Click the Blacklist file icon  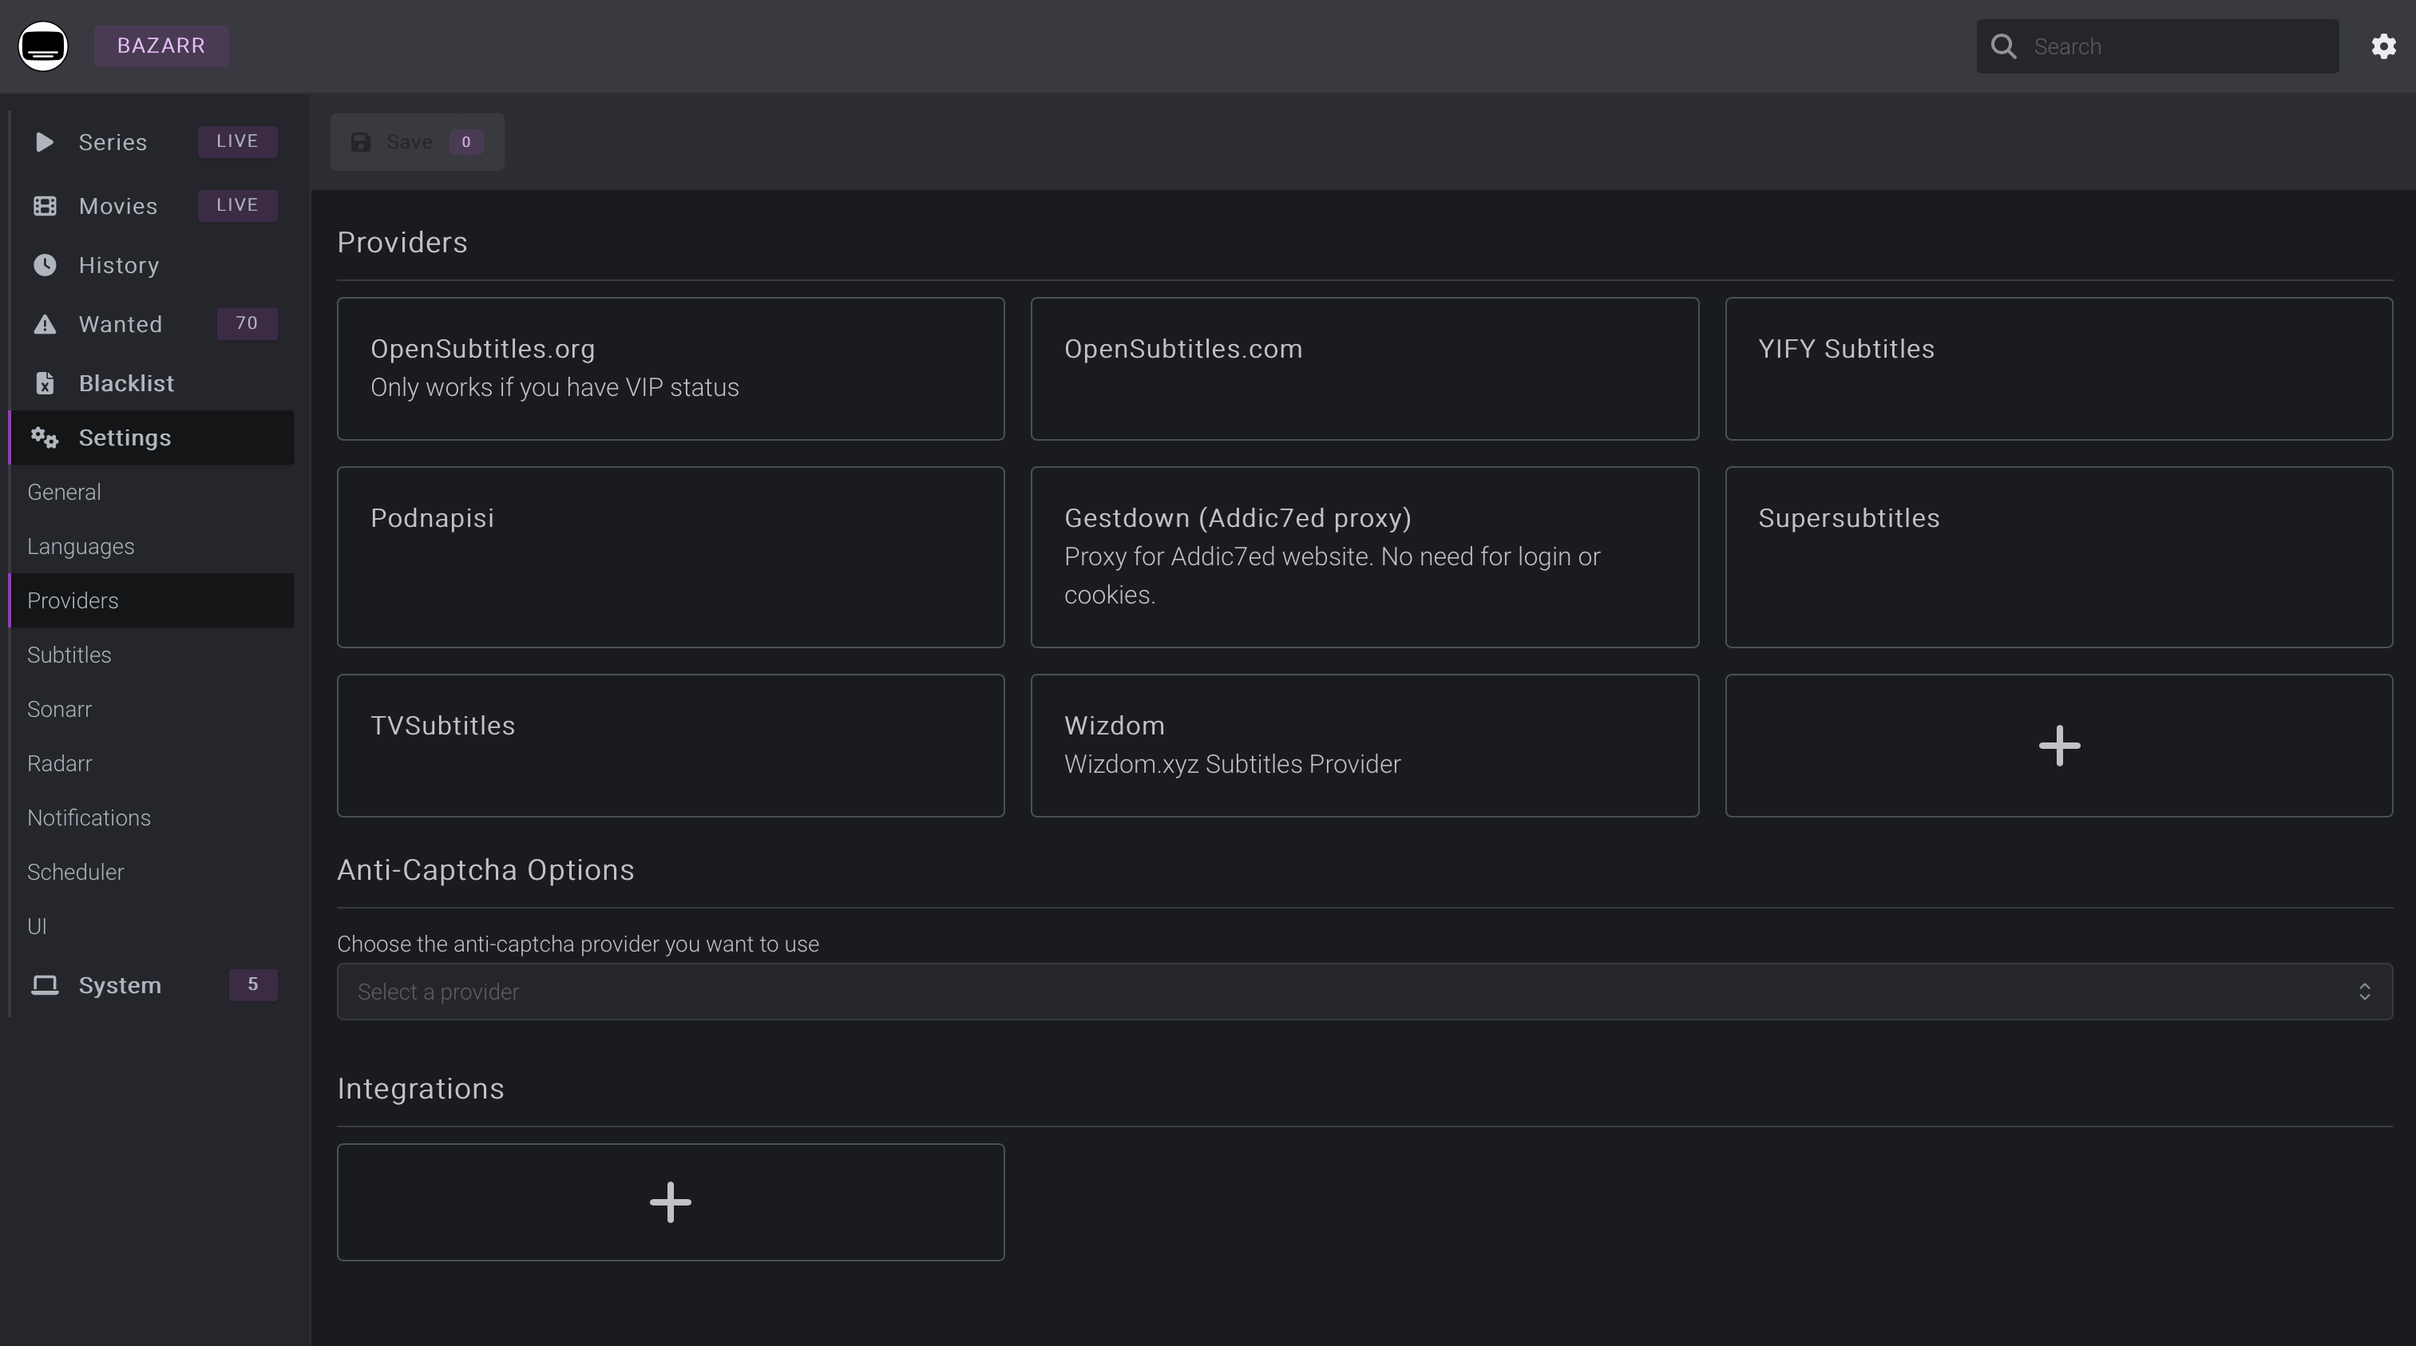[44, 384]
